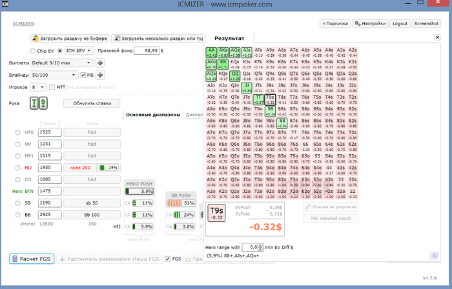Screen dimensions: 452x289
Task: Select the highlighted T9s hand cell
Action: [271, 99]
